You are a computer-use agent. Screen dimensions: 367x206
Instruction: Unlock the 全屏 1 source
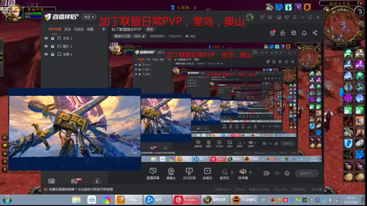[52, 54]
